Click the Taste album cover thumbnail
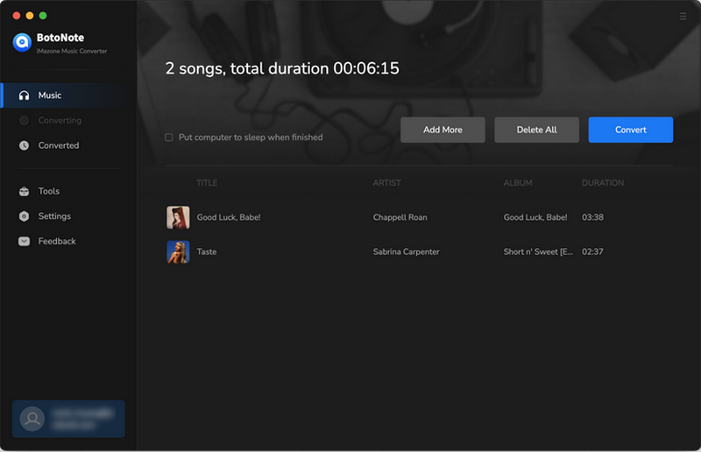Screen dimensions: 701x452 [178, 251]
